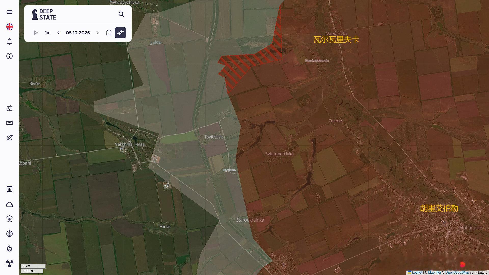Click the Huliaipole town label
This screenshot has height=275, width=489.
tap(471, 228)
